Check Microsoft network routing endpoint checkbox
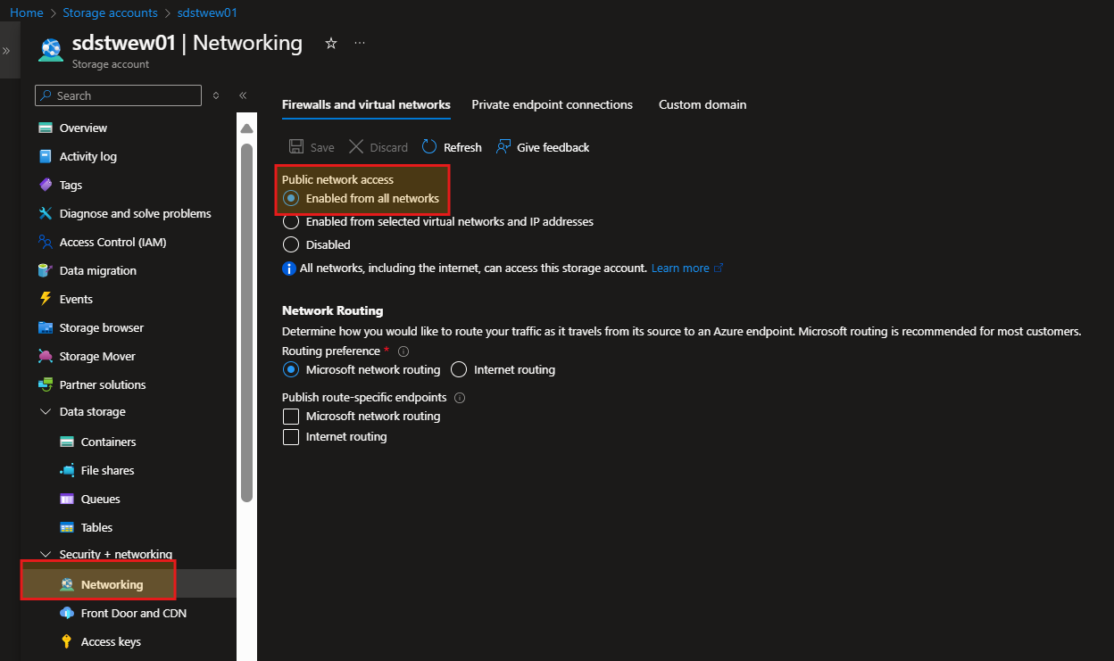This screenshot has width=1114, height=661. (x=290, y=417)
